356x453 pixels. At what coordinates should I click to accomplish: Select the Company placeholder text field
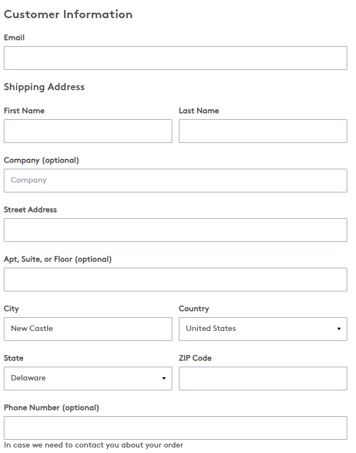click(175, 180)
